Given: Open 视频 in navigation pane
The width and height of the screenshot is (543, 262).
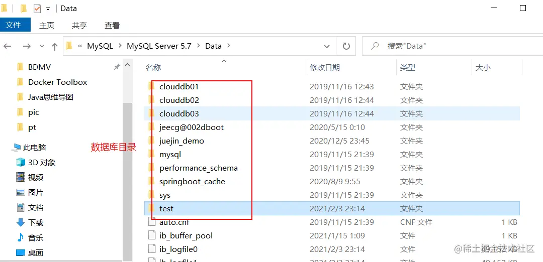Looking at the screenshot, I should click(x=35, y=178).
